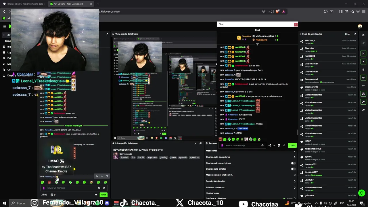The image size is (368, 207).
Task: Open Leo AI sparkle icon
Action: pos(352,11)
